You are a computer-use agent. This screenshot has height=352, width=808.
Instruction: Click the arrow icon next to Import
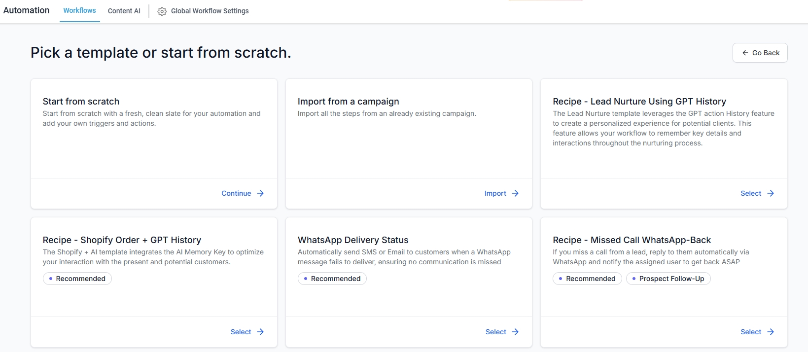(515, 193)
